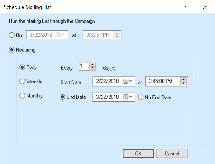Choose the Weekly recurrence option
The height and width of the screenshot is (164, 215).
[x=22, y=81]
